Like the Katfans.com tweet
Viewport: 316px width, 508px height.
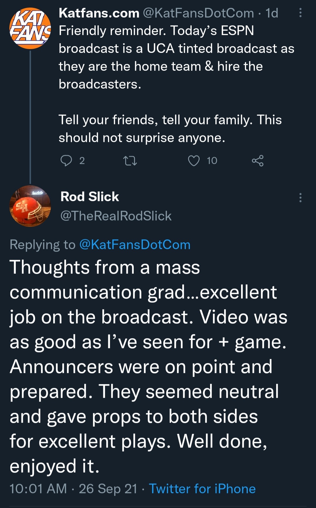(194, 161)
